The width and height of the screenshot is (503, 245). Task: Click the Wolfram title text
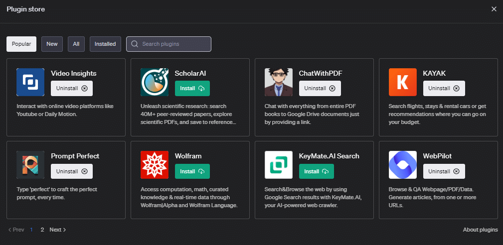pyautogui.click(x=188, y=156)
